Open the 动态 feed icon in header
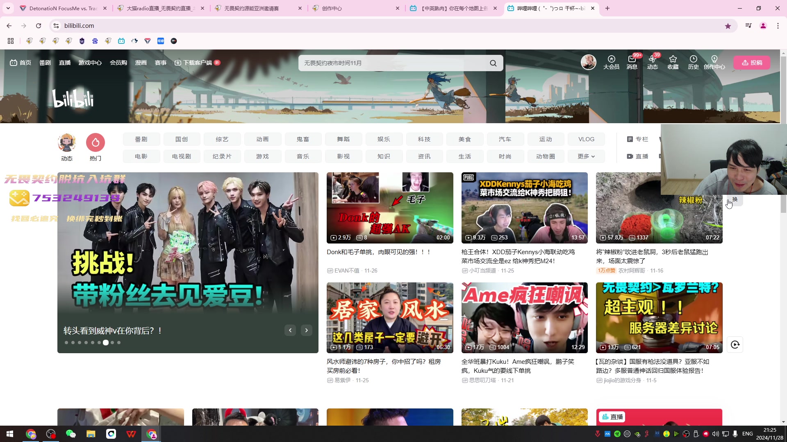This screenshot has height=442, width=787. 652,62
